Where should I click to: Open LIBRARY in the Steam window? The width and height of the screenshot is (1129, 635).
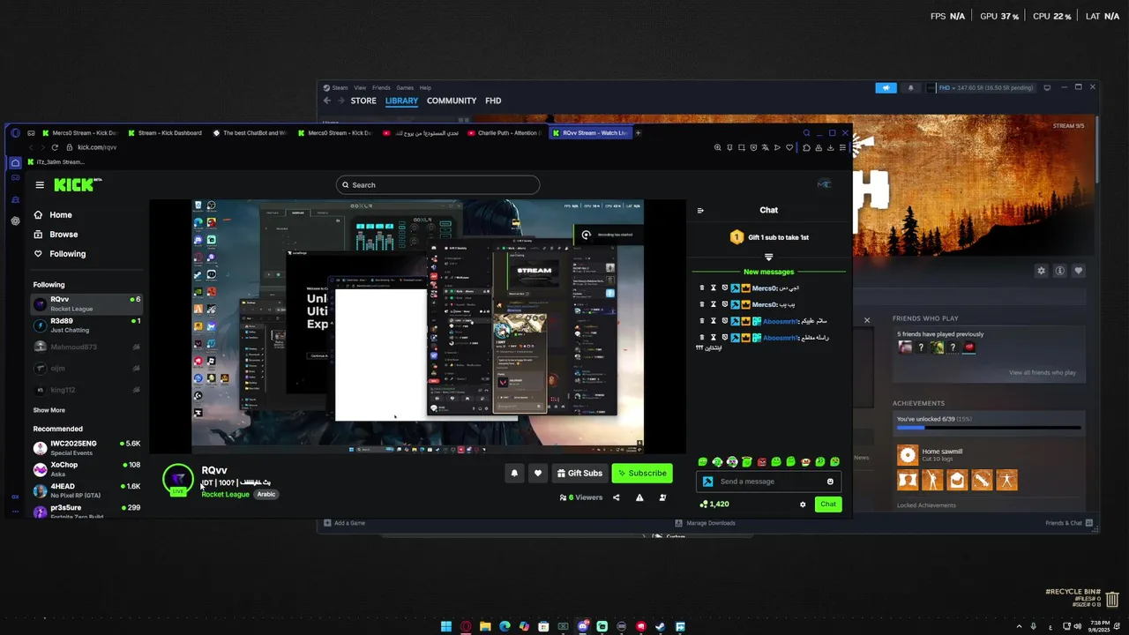coord(401,101)
